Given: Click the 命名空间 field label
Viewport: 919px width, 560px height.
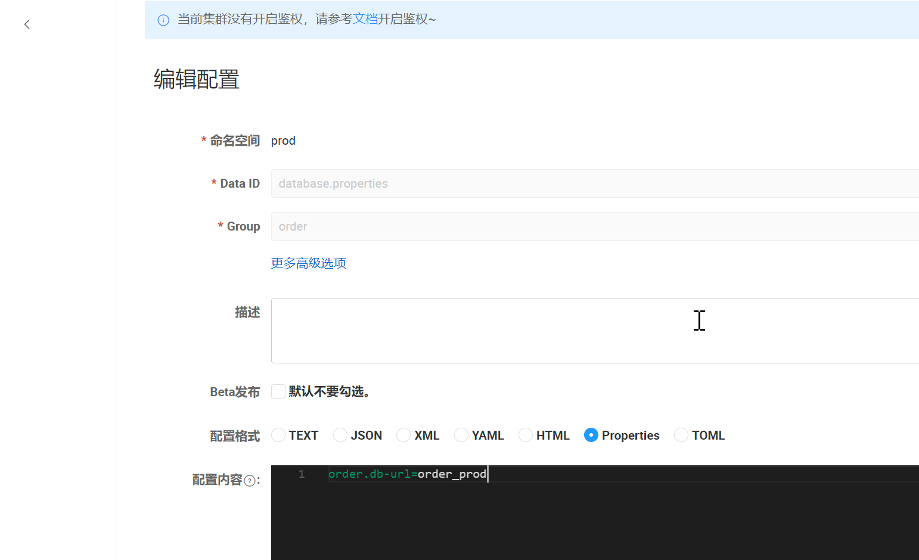Looking at the screenshot, I should tap(235, 141).
